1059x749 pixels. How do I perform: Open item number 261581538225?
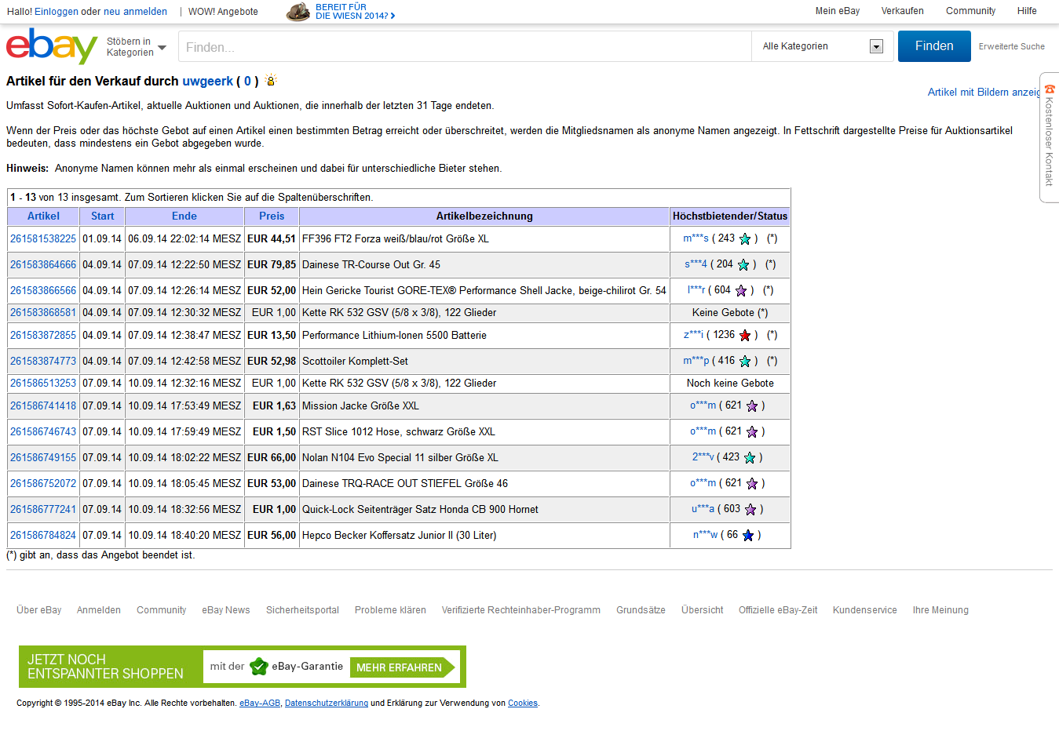[x=43, y=239]
